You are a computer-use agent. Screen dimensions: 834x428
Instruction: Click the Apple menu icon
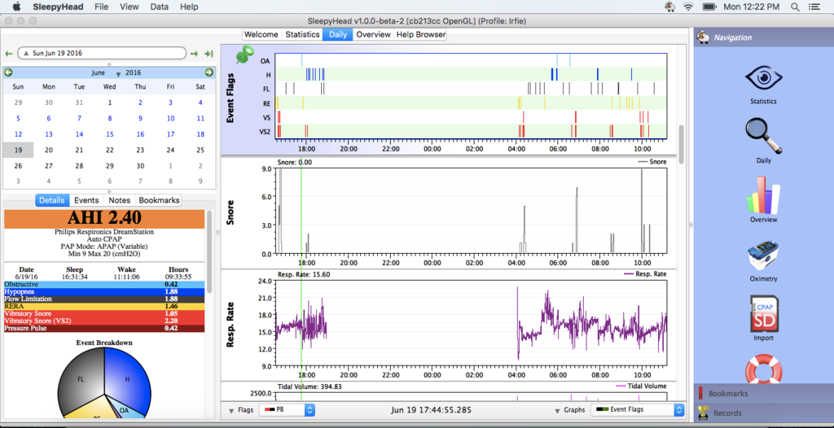click(x=16, y=7)
